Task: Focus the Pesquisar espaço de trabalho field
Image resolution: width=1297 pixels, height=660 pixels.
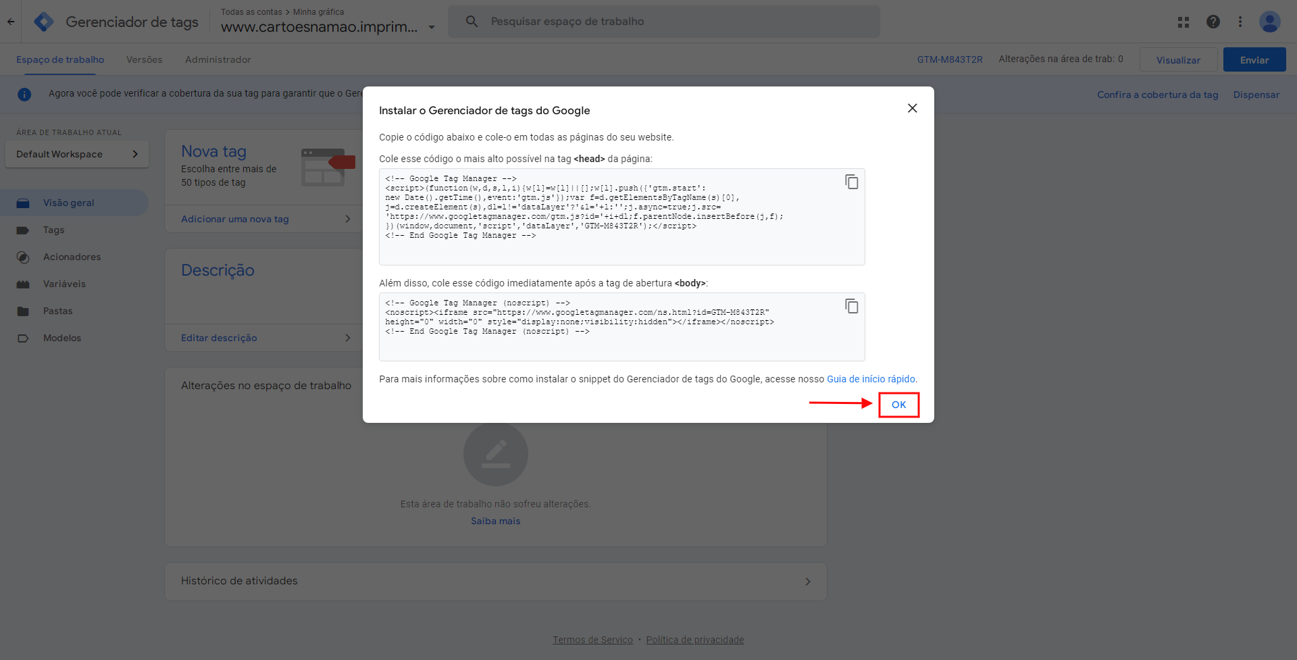Action: click(x=664, y=22)
